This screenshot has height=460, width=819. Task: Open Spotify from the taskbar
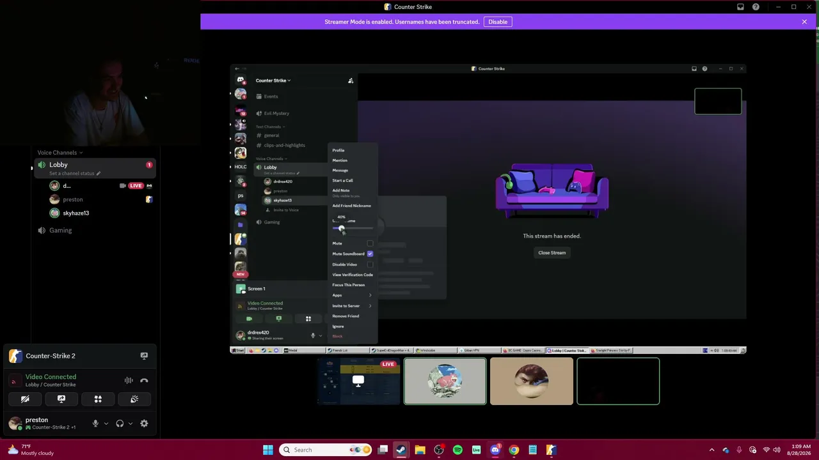[x=457, y=450]
